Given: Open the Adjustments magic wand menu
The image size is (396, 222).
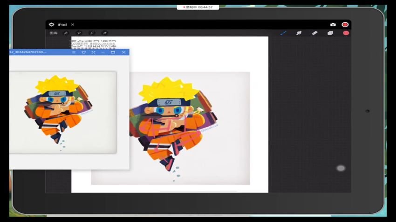Looking at the screenshot, I should coord(79,33).
